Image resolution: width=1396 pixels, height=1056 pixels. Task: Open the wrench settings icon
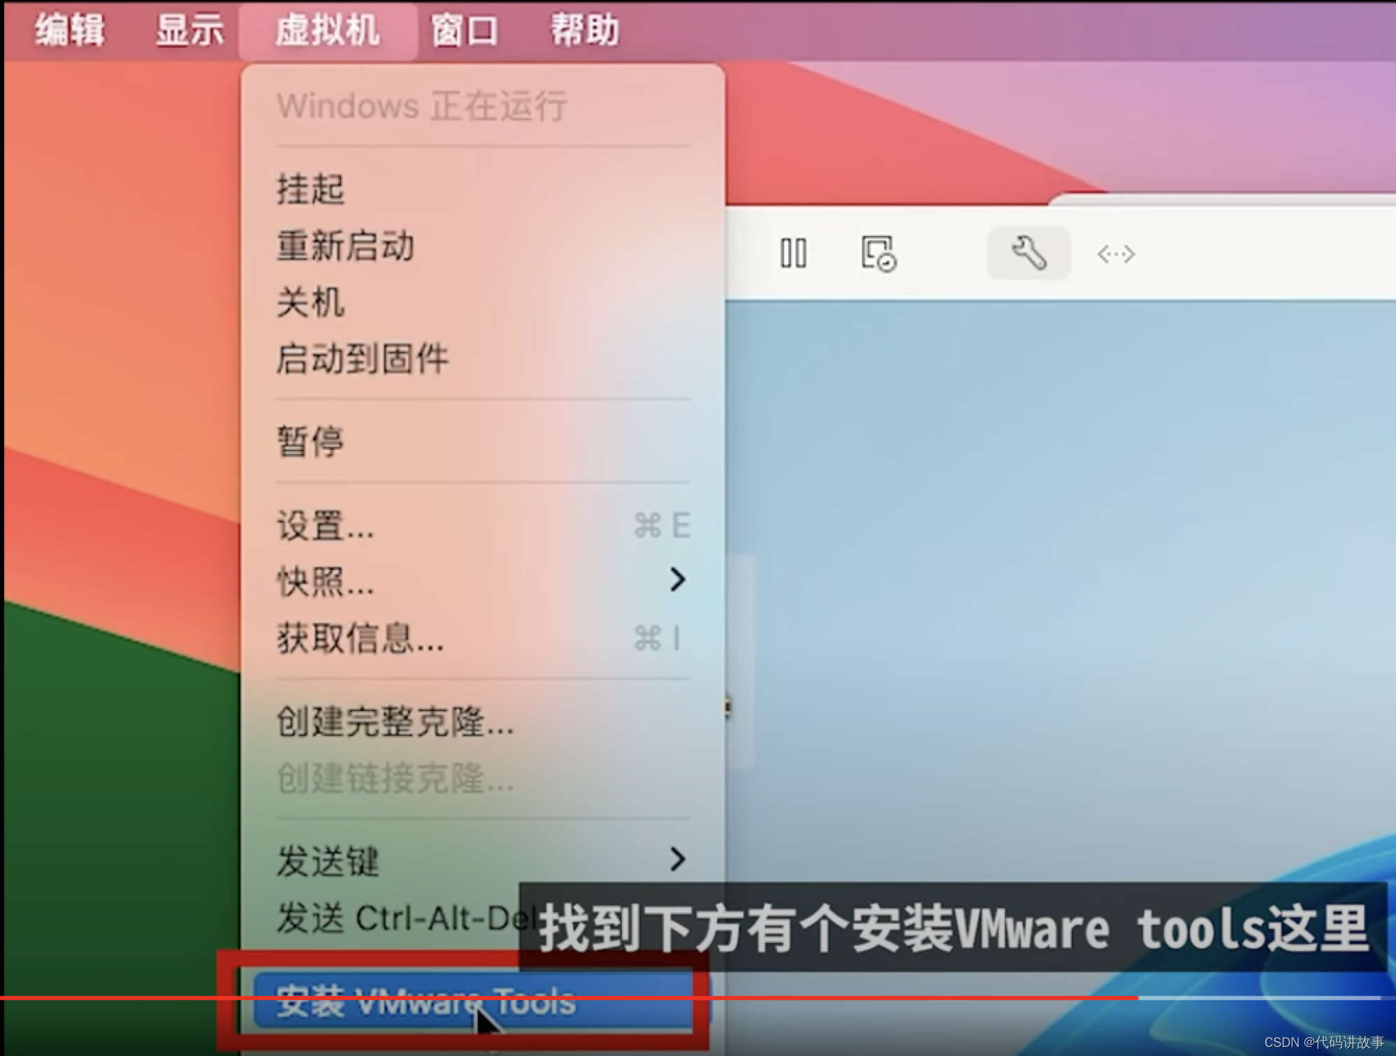[x=1028, y=253]
